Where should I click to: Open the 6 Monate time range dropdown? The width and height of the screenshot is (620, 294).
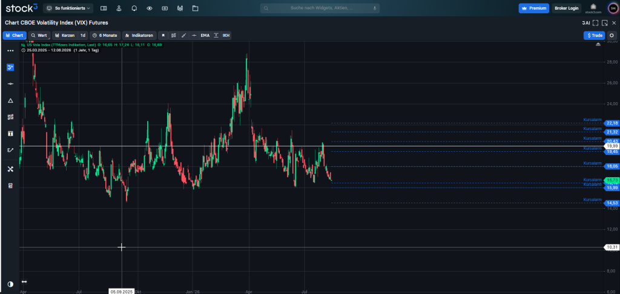click(x=105, y=35)
